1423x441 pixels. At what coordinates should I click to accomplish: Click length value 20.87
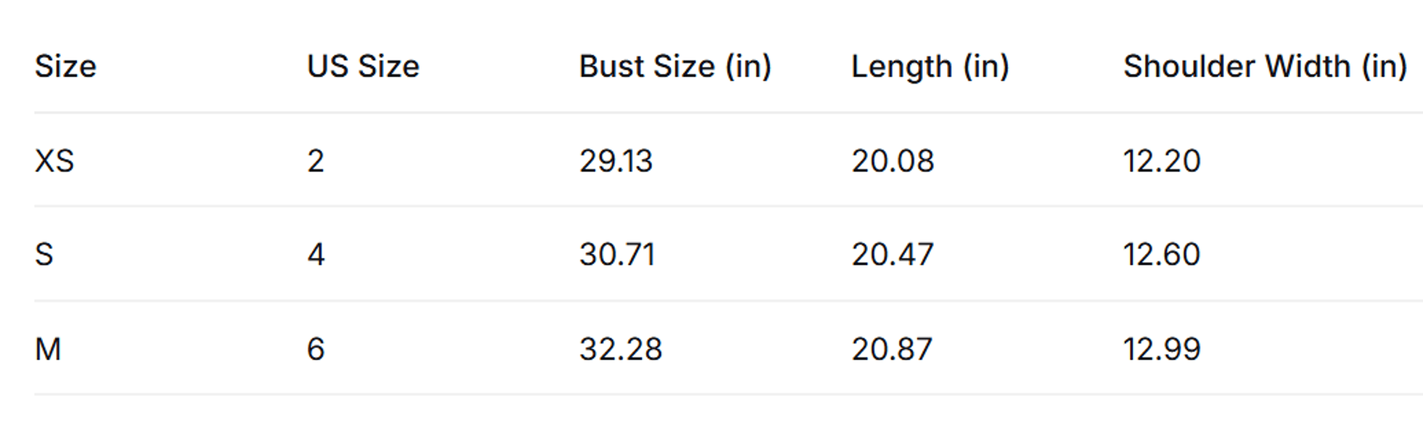[x=892, y=349]
